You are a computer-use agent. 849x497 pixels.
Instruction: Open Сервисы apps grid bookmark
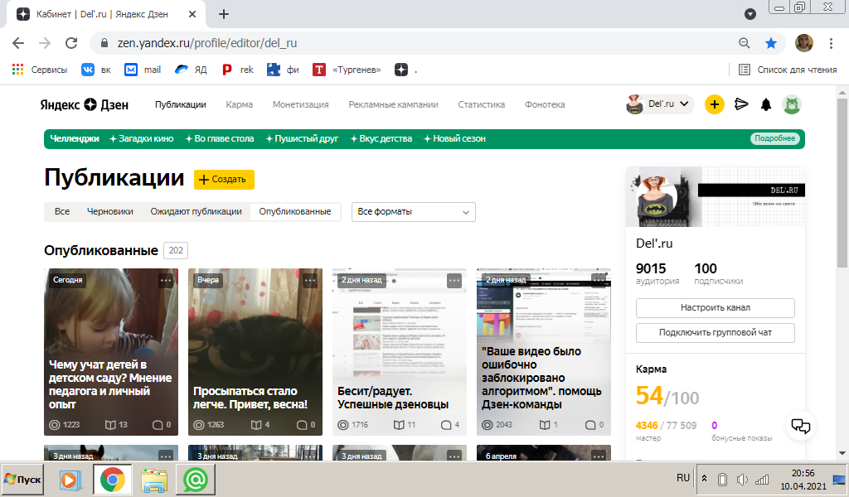point(40,70)
